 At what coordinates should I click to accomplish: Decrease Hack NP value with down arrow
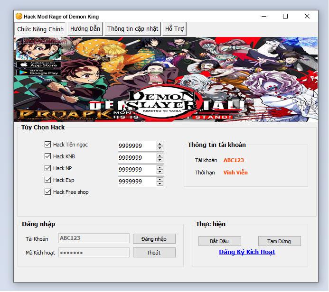point(160,172)
